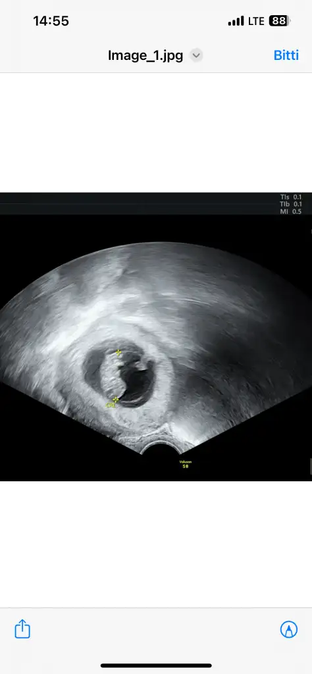Tap the home indicator bar
Viewport: 312px width, 674px height.
click(x=156, y=666)
